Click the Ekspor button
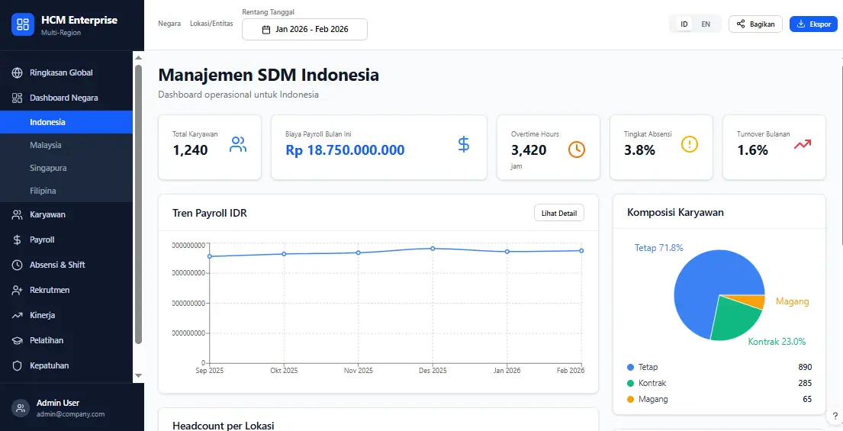Screen dimensions: 843x431 tap(813, 24)
